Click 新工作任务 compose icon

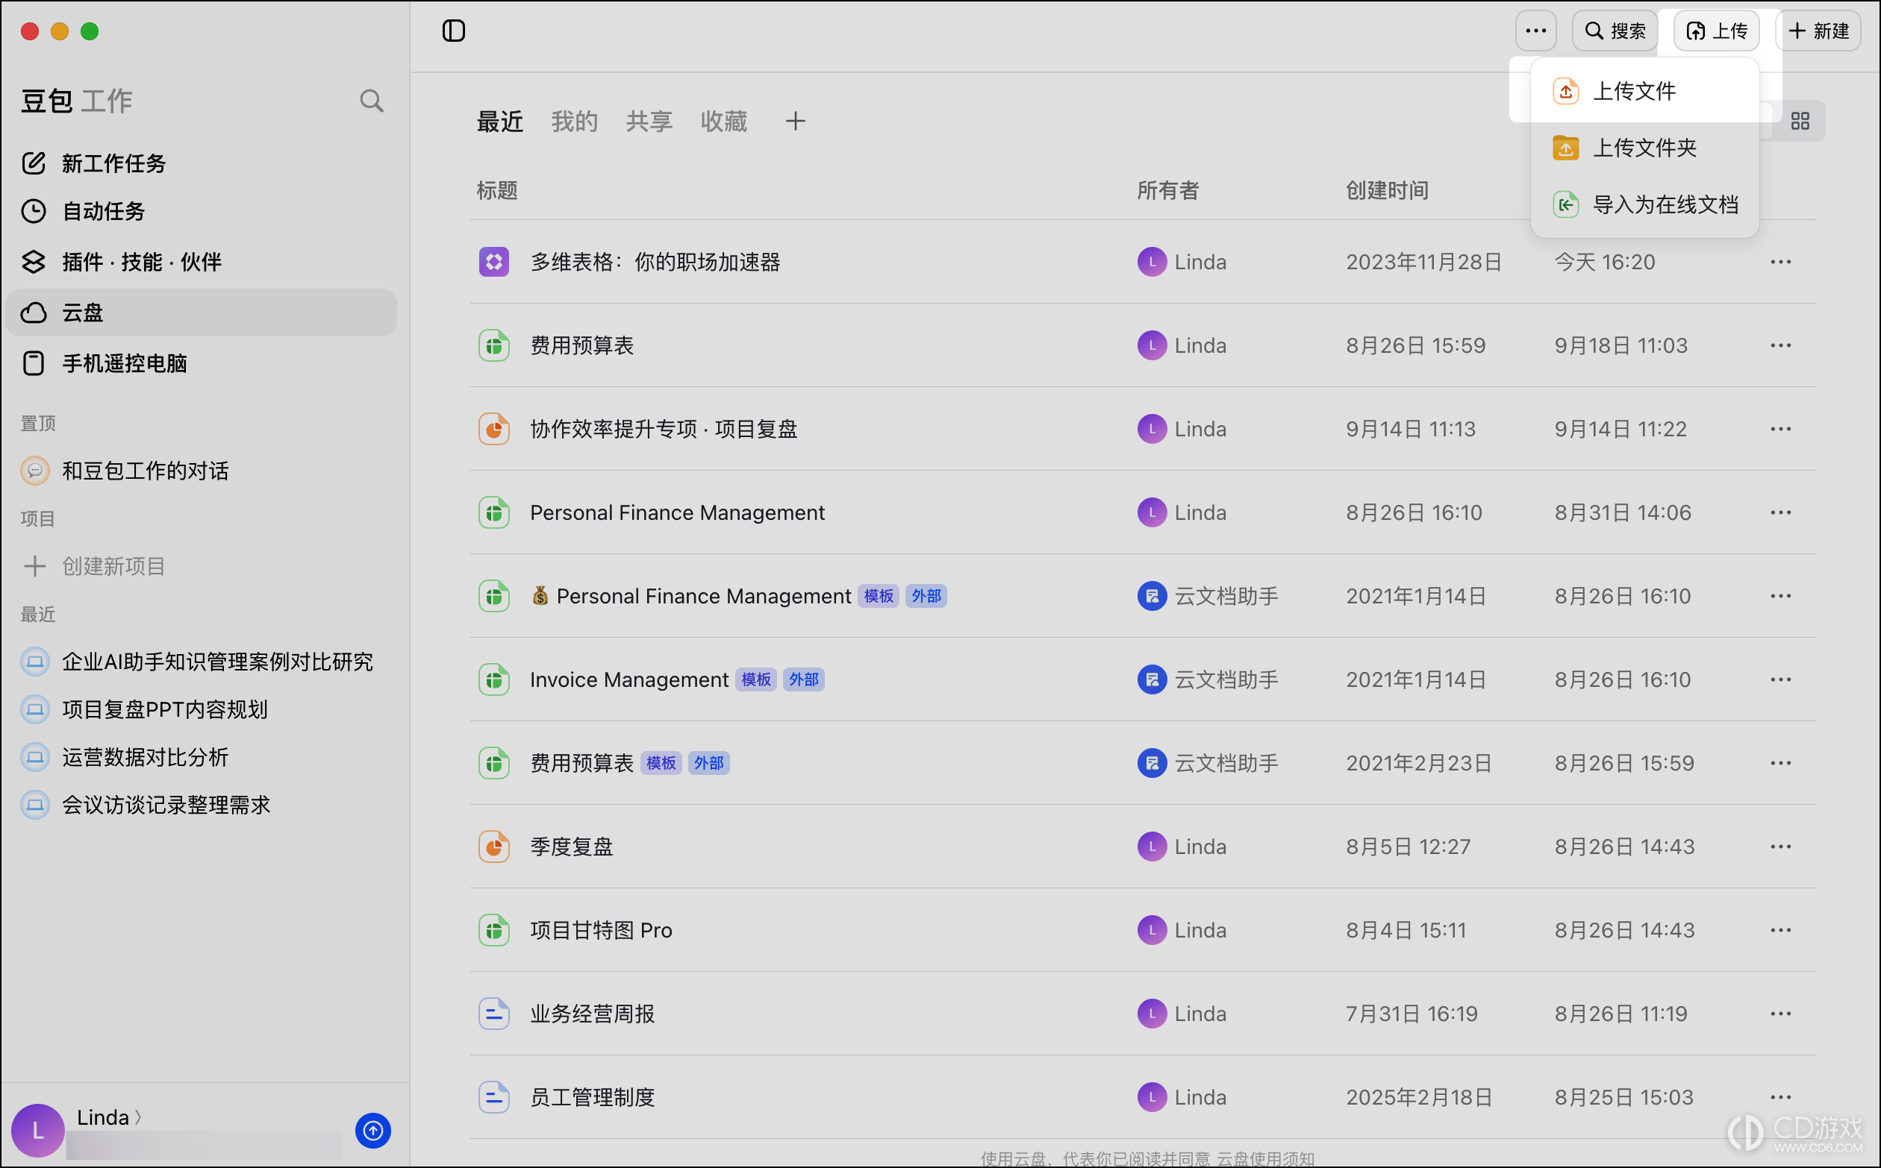tap(34, 163)
